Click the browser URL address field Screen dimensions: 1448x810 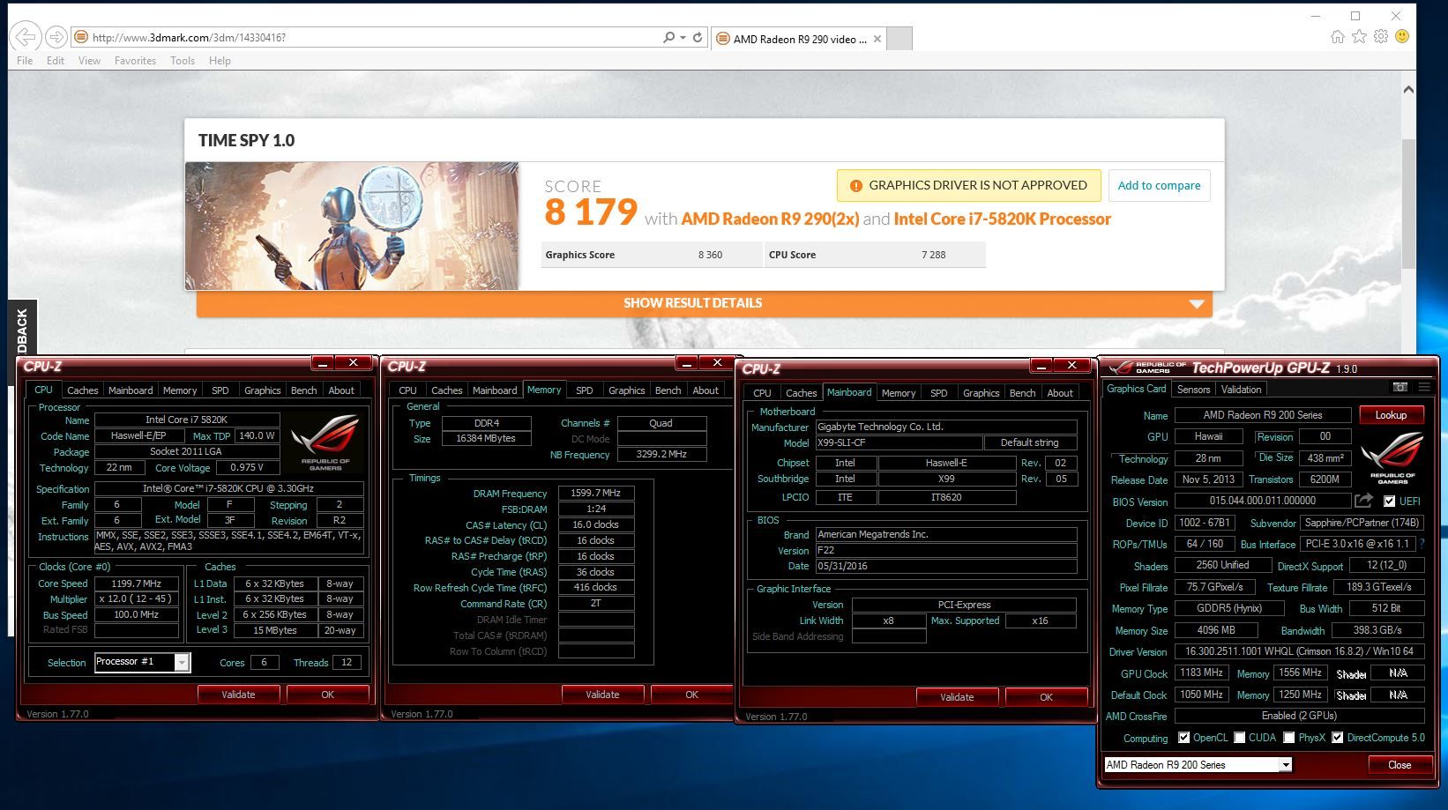pyautogui.click(x=370, y=38)
